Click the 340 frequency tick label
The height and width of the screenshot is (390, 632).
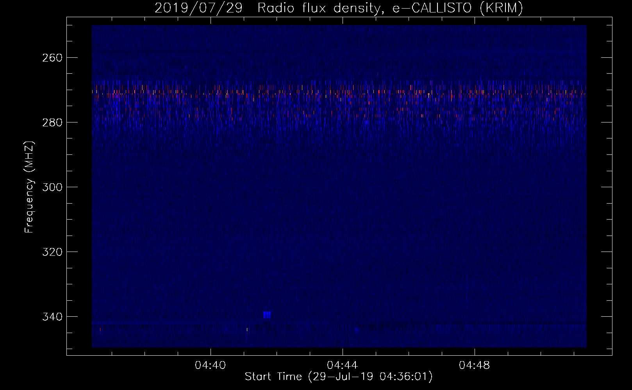point(52,317)
